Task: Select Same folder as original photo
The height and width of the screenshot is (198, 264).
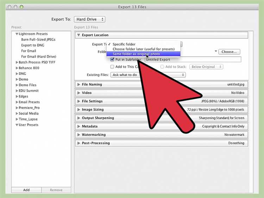Action: (x=143, y=54)
